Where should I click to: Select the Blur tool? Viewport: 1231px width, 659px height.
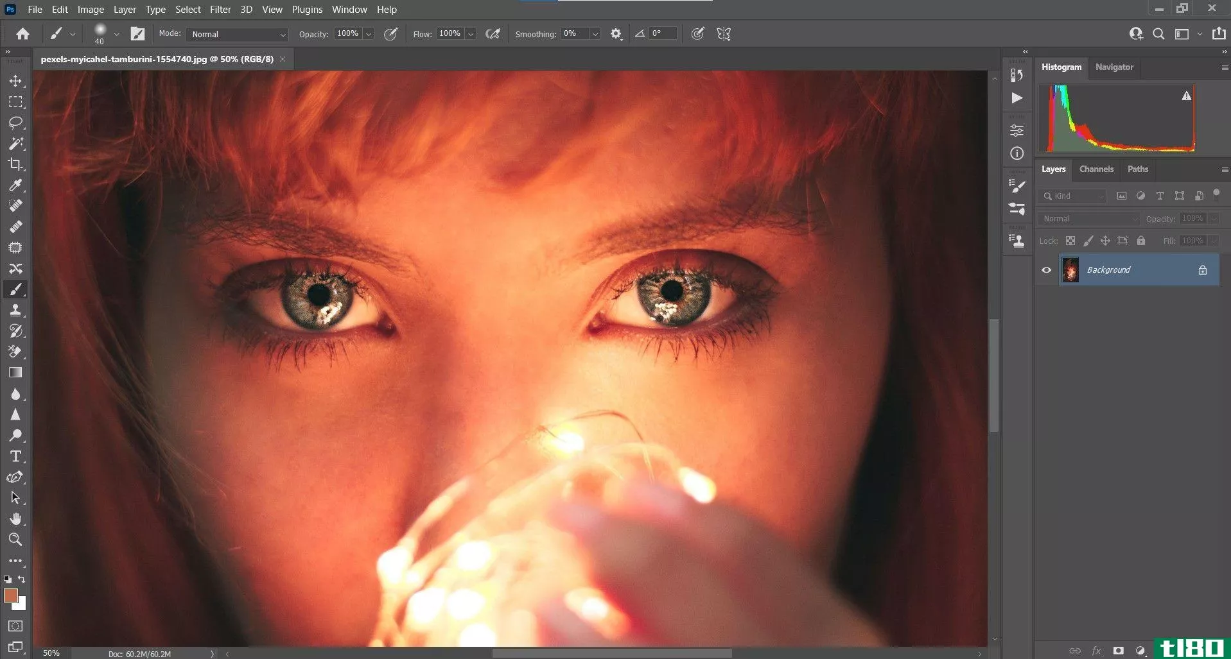[x=15, y=394]
